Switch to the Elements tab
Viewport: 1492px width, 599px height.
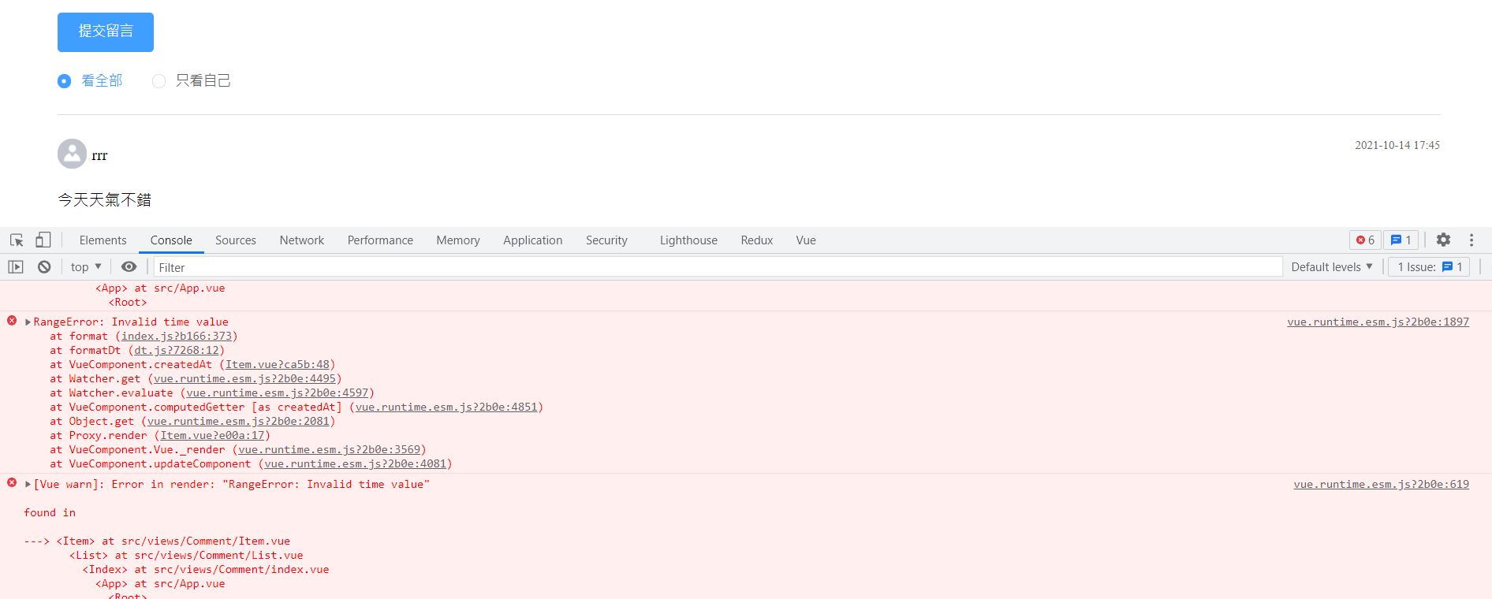point(103,240)
